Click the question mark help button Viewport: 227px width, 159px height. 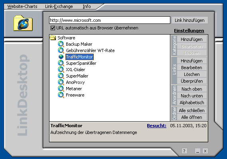tap(184, 151)
